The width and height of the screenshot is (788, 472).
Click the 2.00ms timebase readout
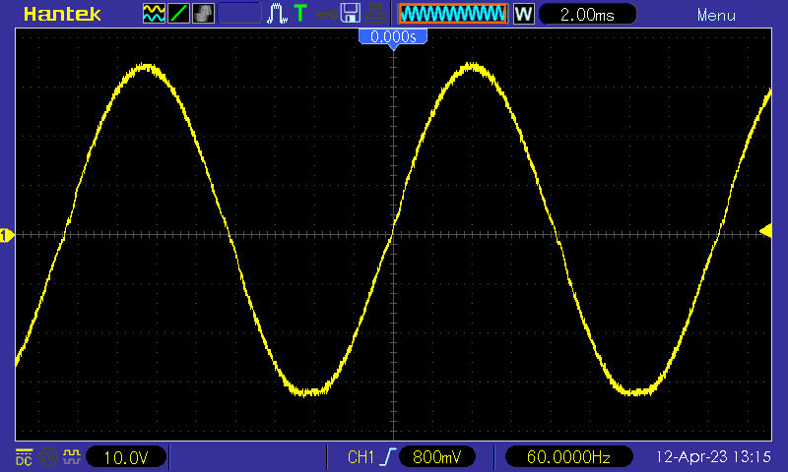click(587, 14)
